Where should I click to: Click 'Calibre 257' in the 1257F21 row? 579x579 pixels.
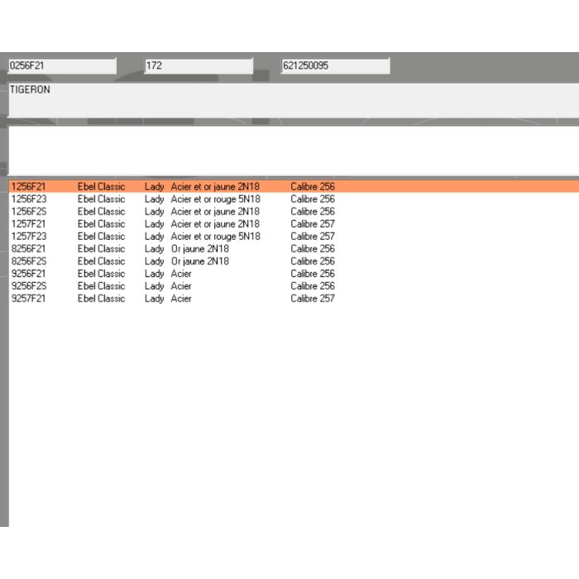313,224
